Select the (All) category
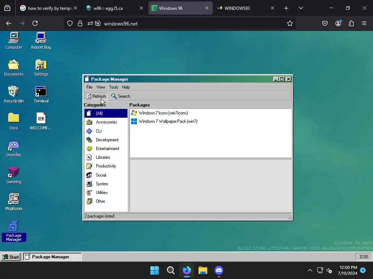Viewport: 373px width, 279px height. 106,113
